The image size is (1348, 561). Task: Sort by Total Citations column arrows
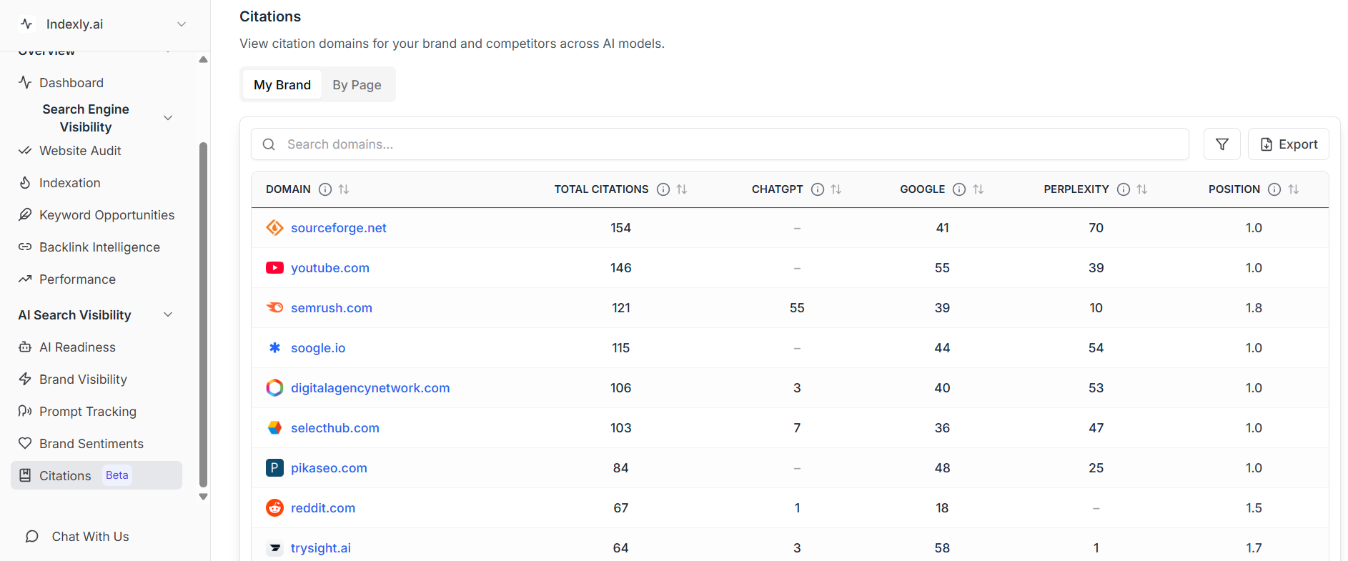pyautogui.click(x=682, y=189)
